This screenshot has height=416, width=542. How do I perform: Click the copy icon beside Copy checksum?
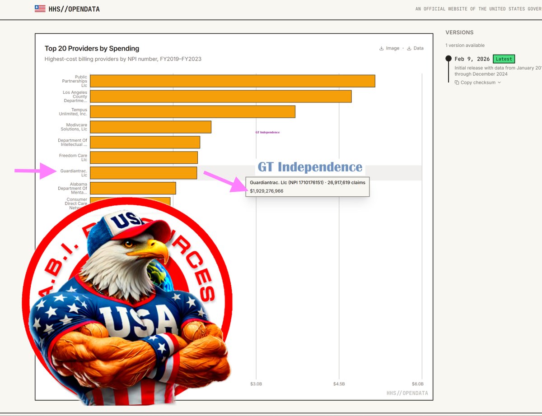457,83
